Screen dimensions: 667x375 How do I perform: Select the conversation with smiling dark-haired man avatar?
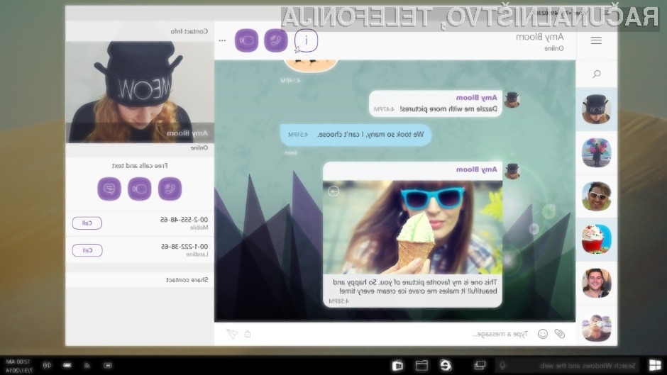(x=596, y=283)
